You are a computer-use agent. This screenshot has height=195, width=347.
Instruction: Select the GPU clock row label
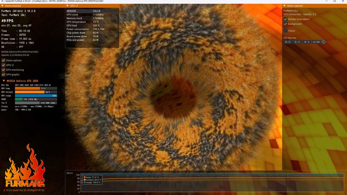(x=72, y=15)
